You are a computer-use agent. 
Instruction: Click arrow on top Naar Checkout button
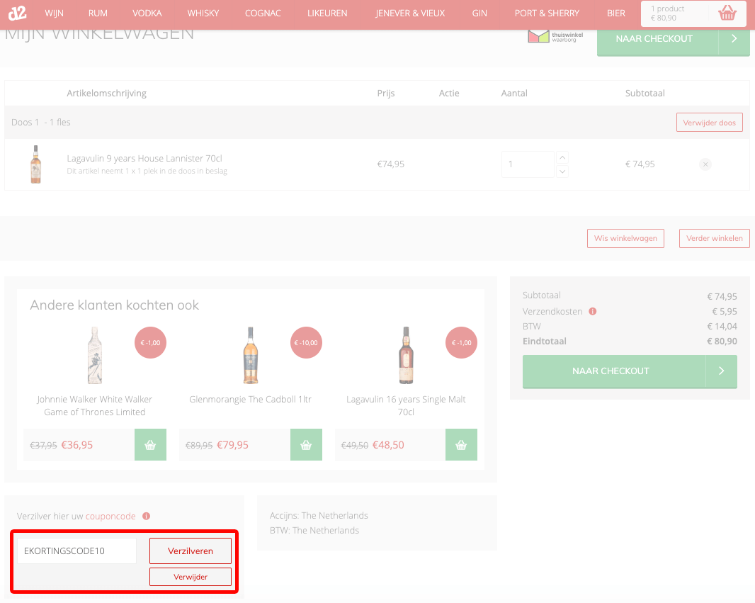(734, 38)
